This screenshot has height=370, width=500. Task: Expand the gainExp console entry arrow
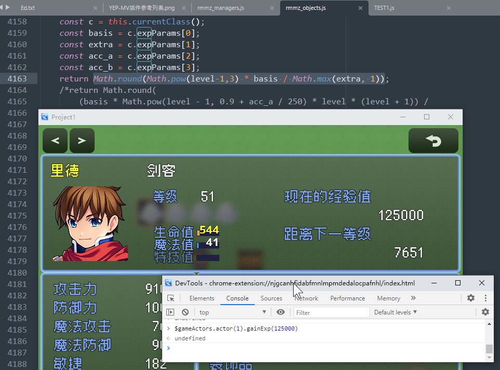tap(169, 328)
